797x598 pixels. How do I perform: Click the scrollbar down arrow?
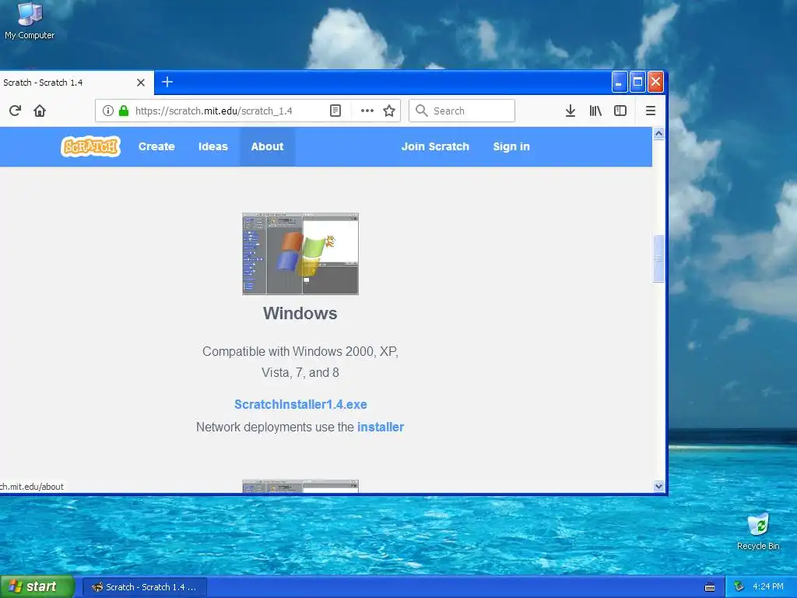tap(658, 486)
